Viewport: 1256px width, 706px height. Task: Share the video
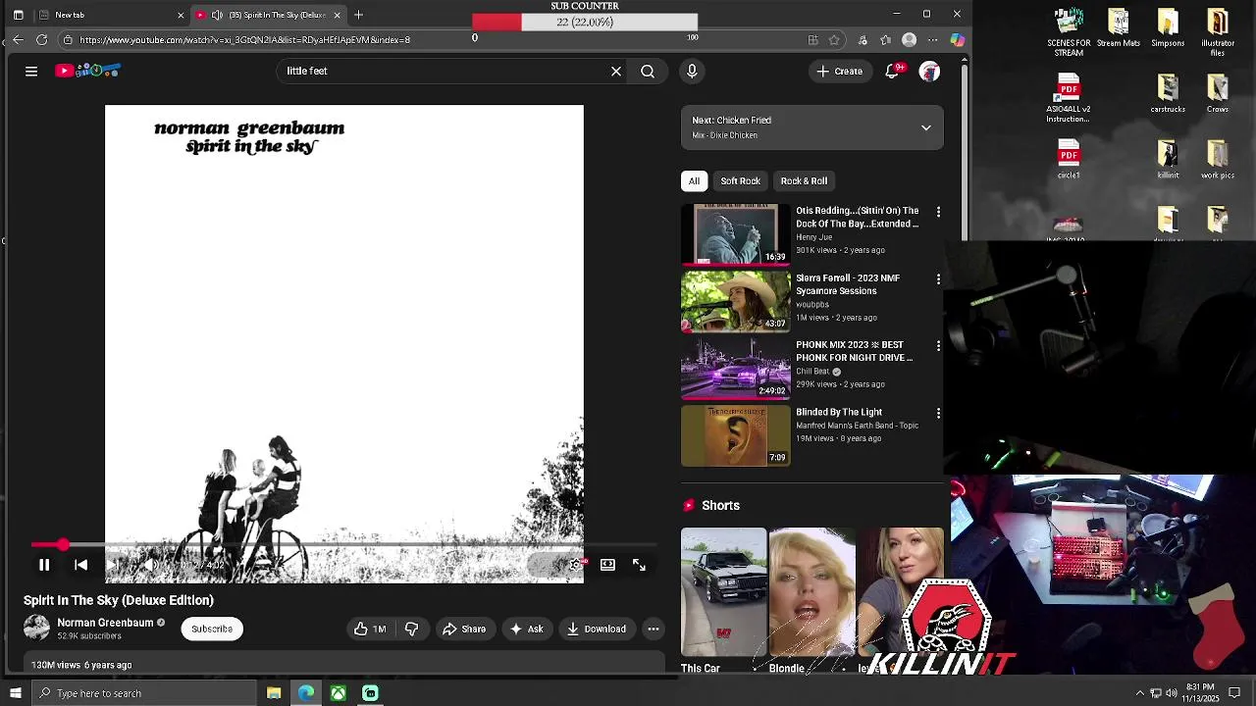pyautogui.click(x=463, y=629)
